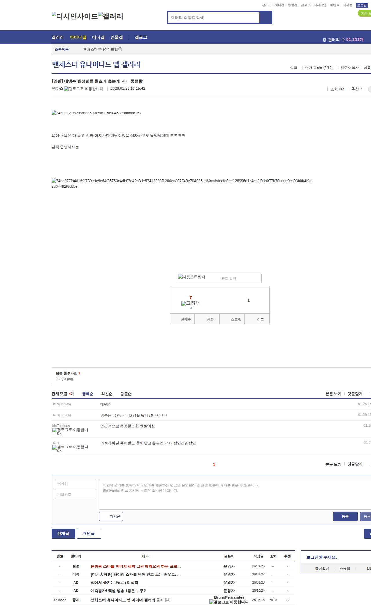Click commenter ㅇㅇ(115.86)

pos(62,415)
